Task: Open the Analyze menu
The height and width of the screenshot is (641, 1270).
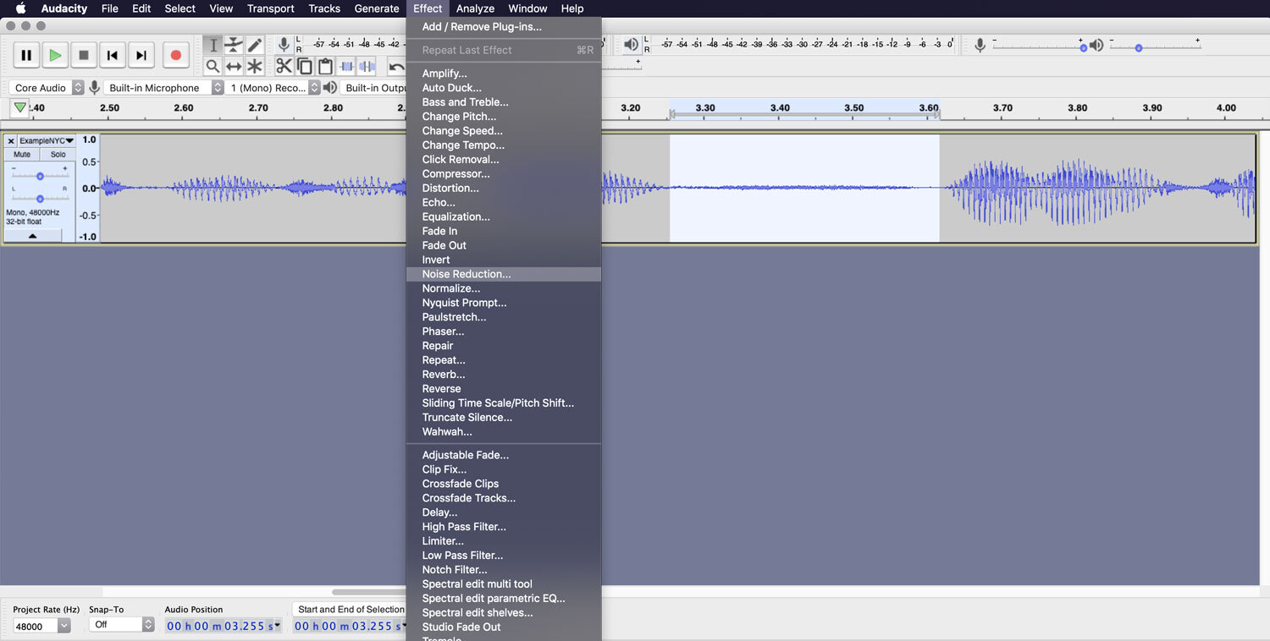Action: click(475, 8)
